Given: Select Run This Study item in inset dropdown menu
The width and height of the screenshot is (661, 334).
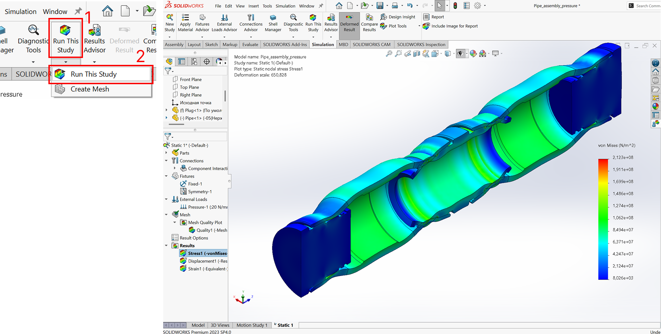Looking at the screenshot, I should click(x=102, y=74).
